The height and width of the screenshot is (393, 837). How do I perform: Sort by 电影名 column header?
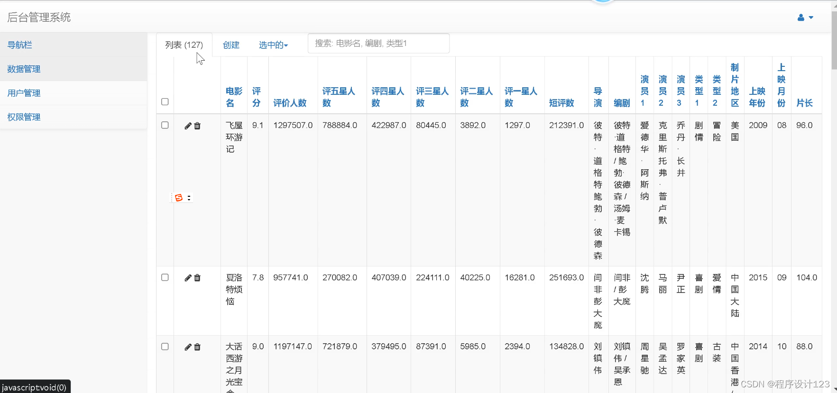tap(234, 97)
